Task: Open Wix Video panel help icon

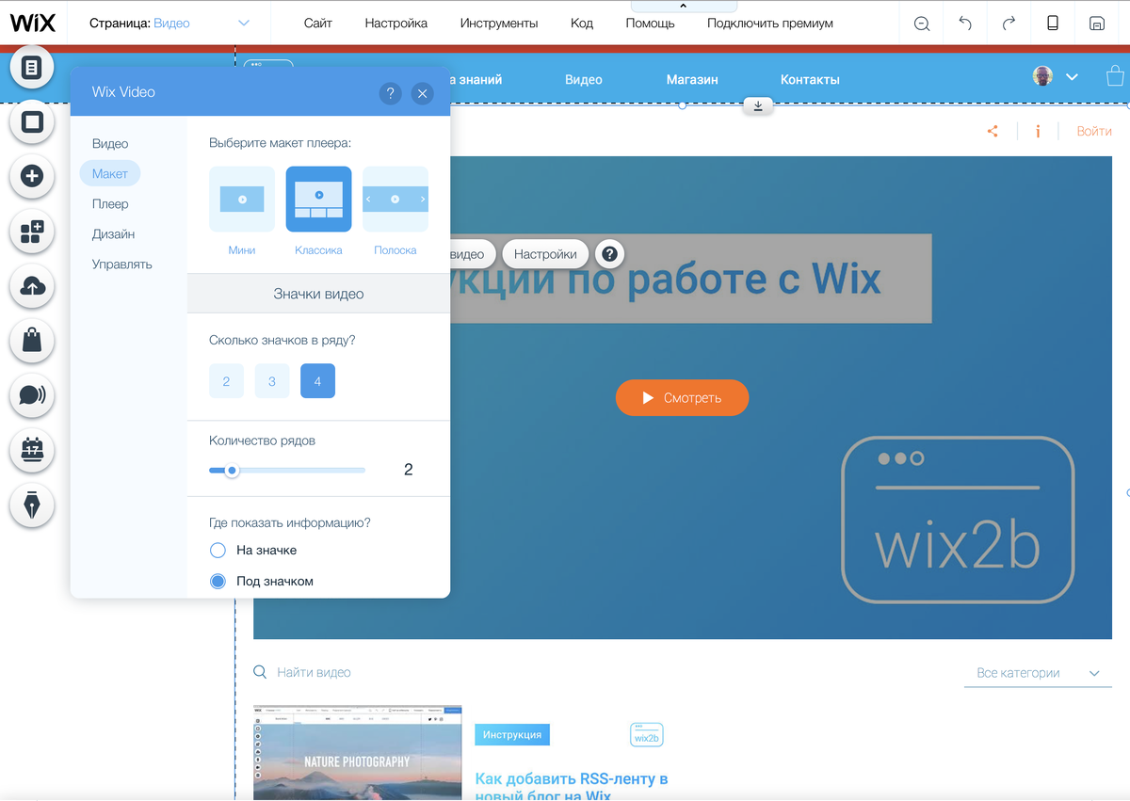Action: pos(391,93)
